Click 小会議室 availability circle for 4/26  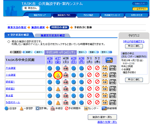[50, 75]
